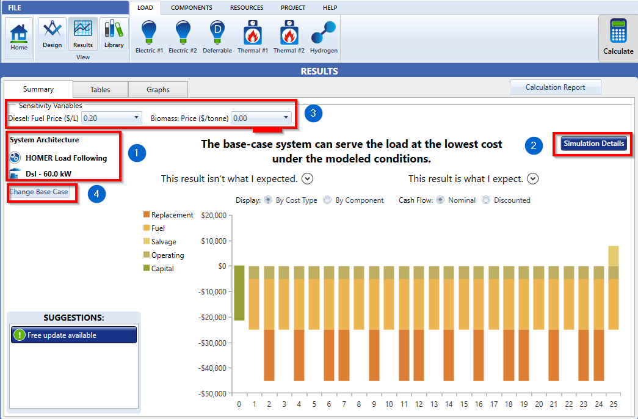Open the Home view icon

tap(18, 37)
